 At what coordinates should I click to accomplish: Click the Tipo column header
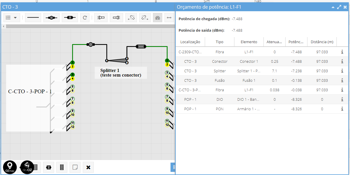219,42
